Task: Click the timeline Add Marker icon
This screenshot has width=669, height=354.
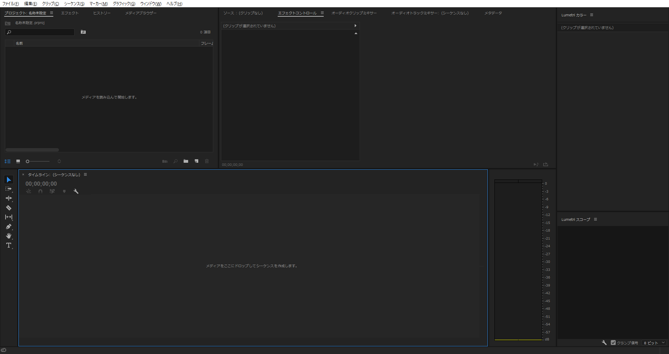Action: click(64, 191)
